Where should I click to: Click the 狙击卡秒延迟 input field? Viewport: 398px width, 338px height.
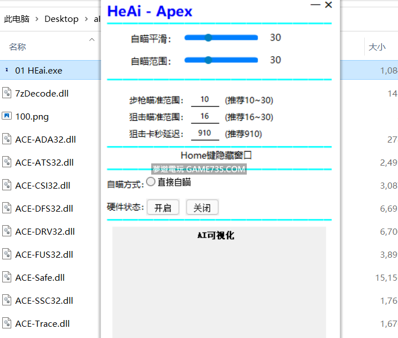tap(205, 134)
